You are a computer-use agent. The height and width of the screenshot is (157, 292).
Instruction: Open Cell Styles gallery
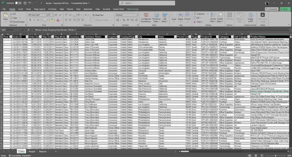[x=165, y=18]
